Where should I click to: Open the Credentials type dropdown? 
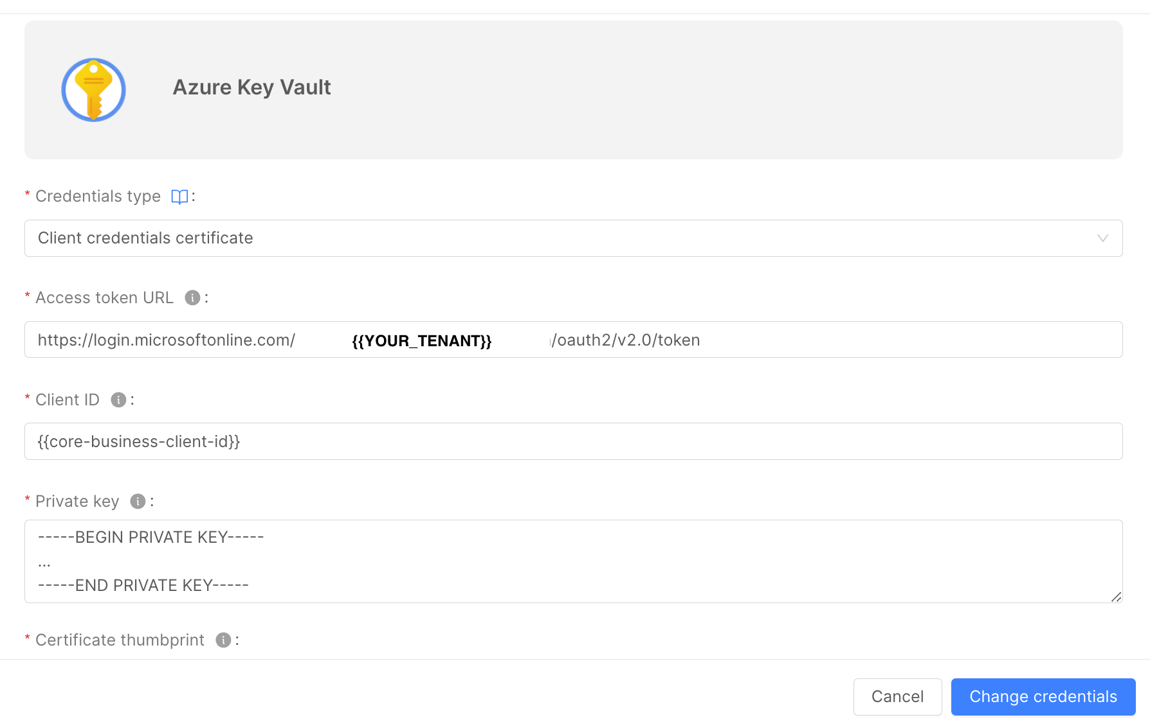pos(572,238)
